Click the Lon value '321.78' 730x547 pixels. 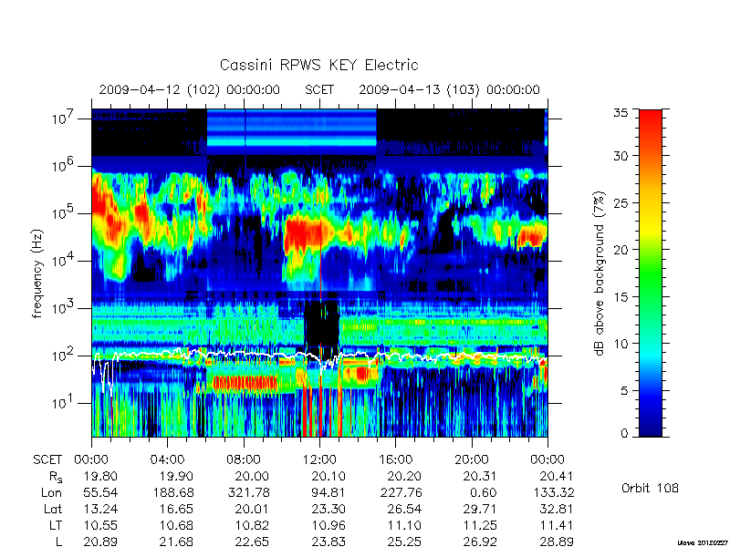(x=248, y=492)
